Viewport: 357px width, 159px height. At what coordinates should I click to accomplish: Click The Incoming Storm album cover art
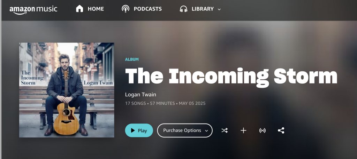click(67, 90)
